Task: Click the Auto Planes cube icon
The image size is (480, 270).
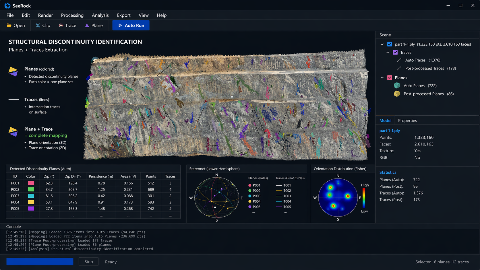Action: (397, 86)
